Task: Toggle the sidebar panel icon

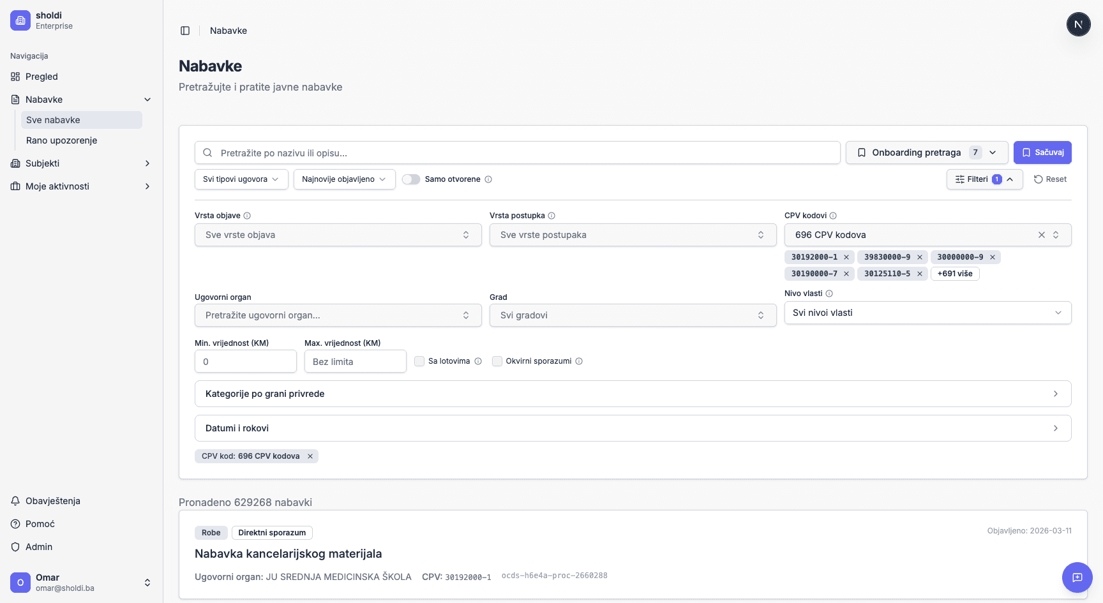Action: point(185,31)
